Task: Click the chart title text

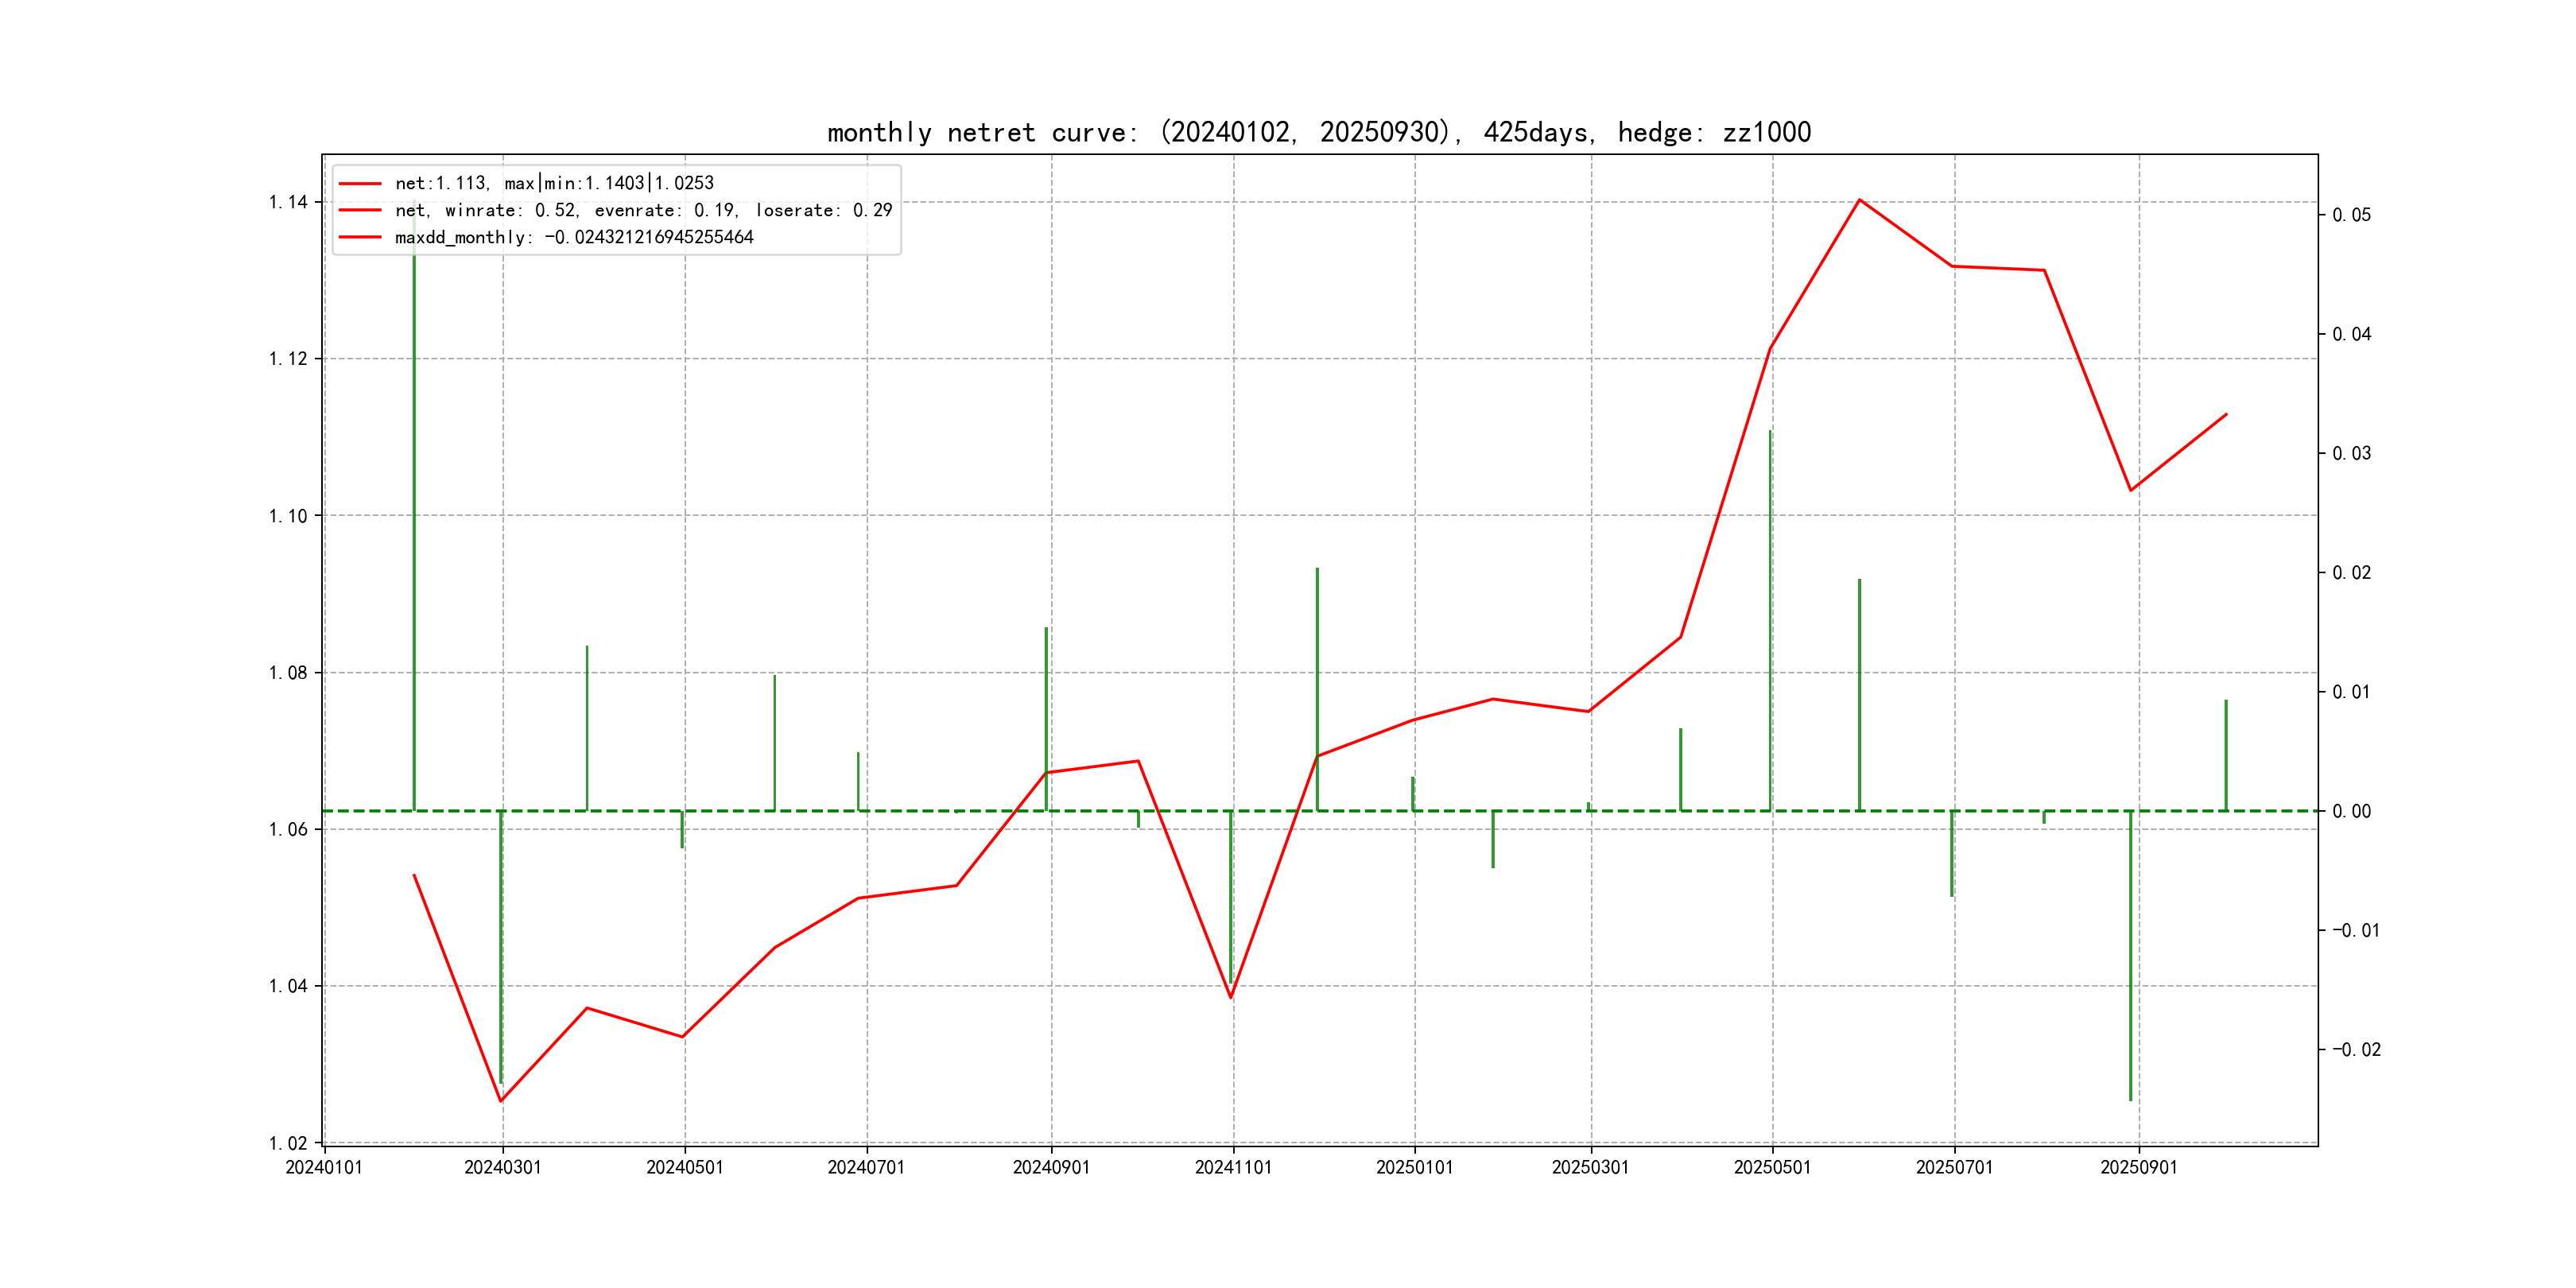Action: 1318,132
